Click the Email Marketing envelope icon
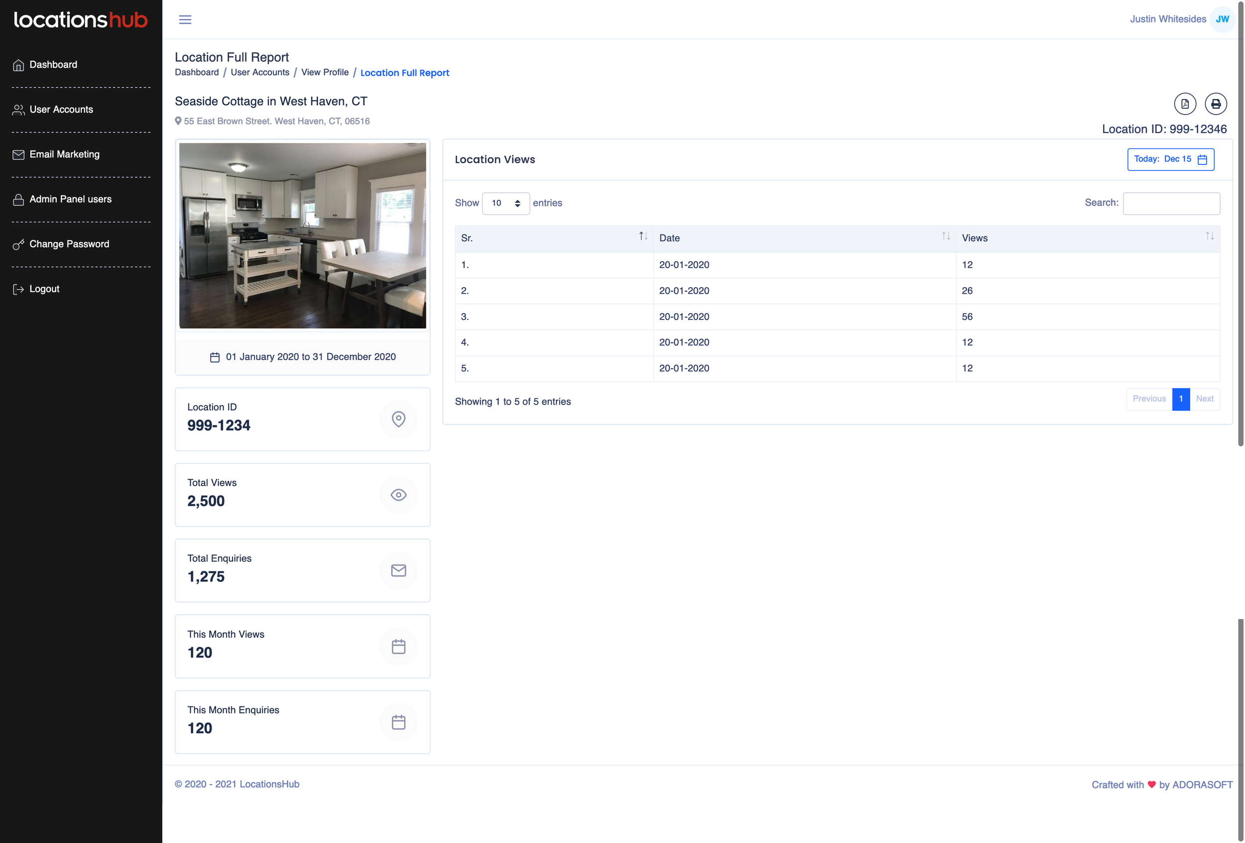Viewport: 1245px width, 843px height. (18, 154)
